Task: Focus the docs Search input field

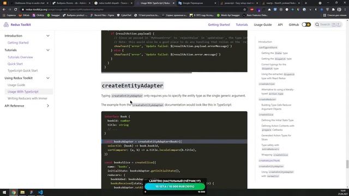Action: click(328, 24)
